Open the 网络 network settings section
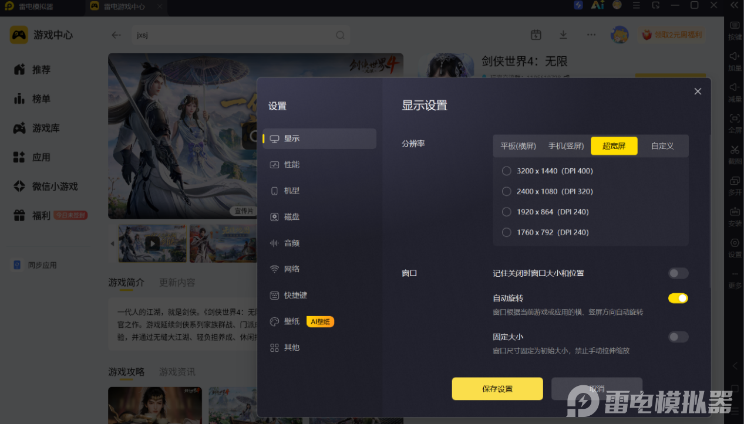744x424 pixels. (319, 269)
